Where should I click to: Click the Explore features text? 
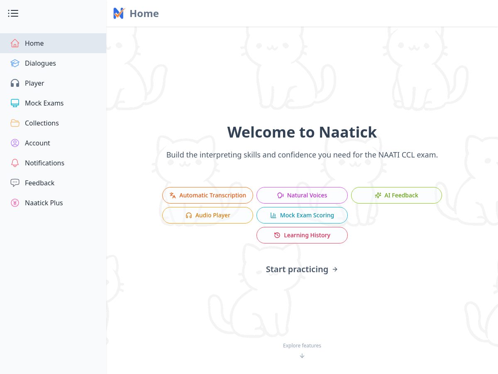[x=302, y=346]
